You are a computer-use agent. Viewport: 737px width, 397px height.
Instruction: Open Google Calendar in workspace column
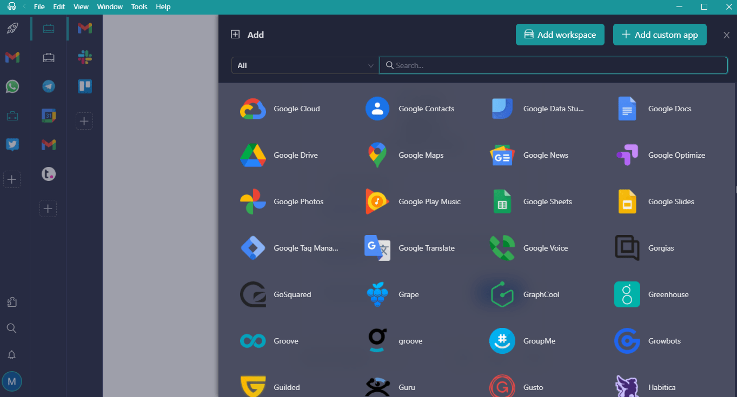pos(49,116)
